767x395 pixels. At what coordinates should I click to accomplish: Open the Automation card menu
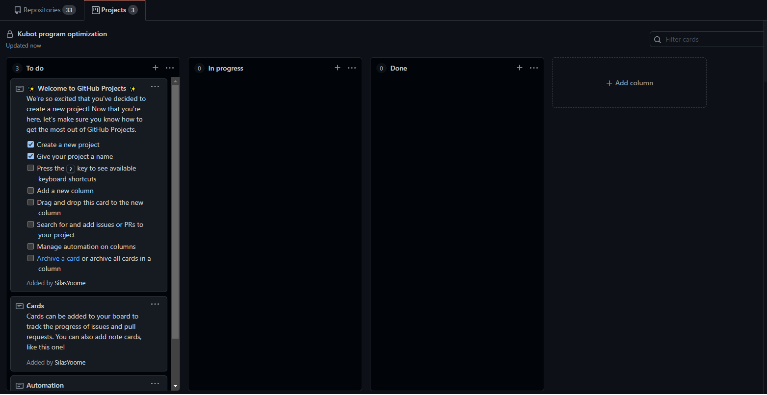pos(155,384)
